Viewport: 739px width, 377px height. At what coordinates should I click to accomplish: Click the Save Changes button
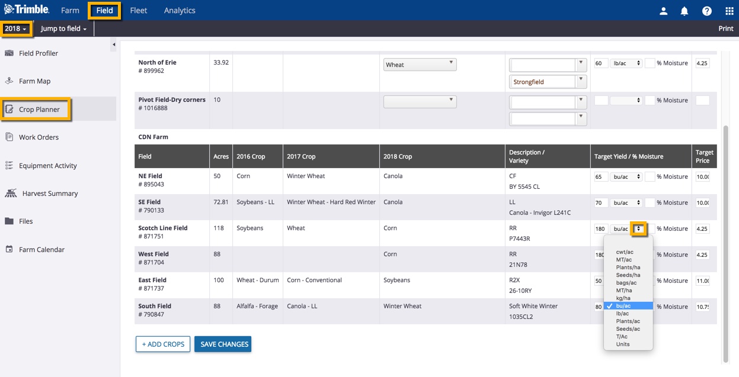point(223,344)
